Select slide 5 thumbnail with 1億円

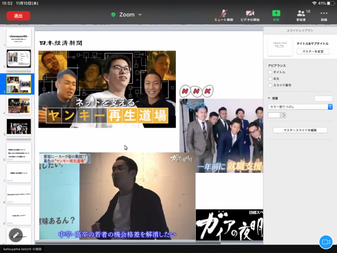click(19, 126)
